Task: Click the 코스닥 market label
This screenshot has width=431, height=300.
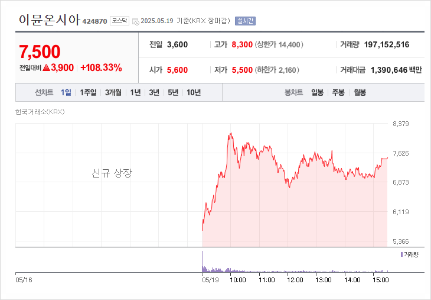Action: tap(120, 21)
